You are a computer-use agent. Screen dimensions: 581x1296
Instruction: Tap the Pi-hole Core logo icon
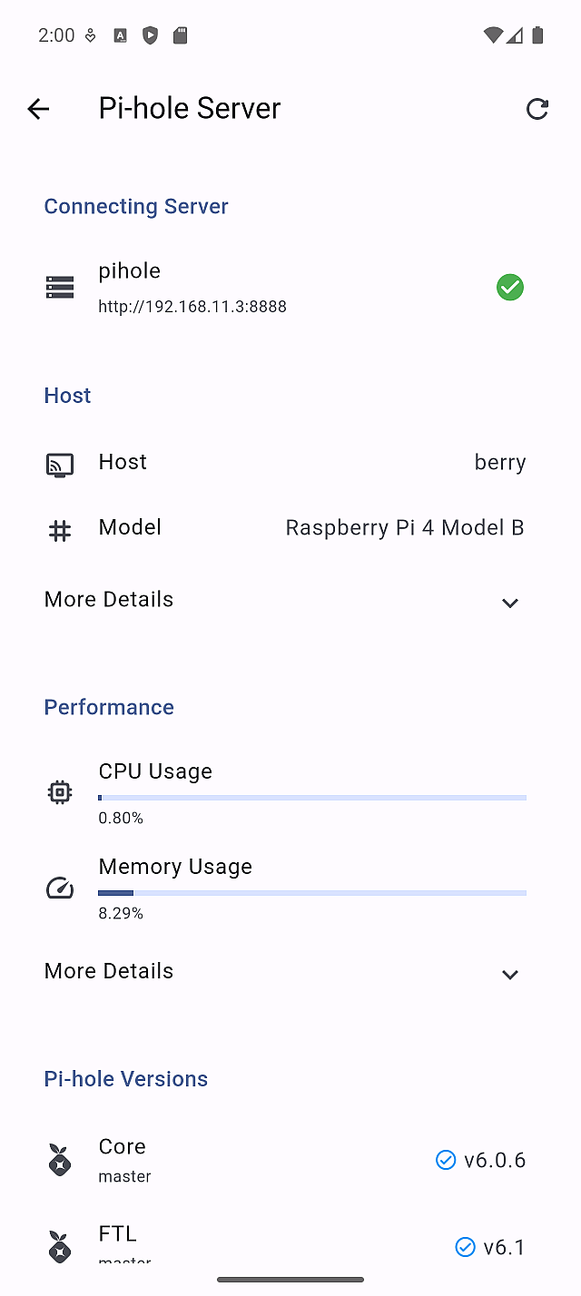click(x=60, y=1160)
